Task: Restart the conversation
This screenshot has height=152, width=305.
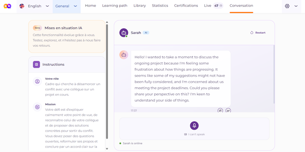Action: [258, 33]
